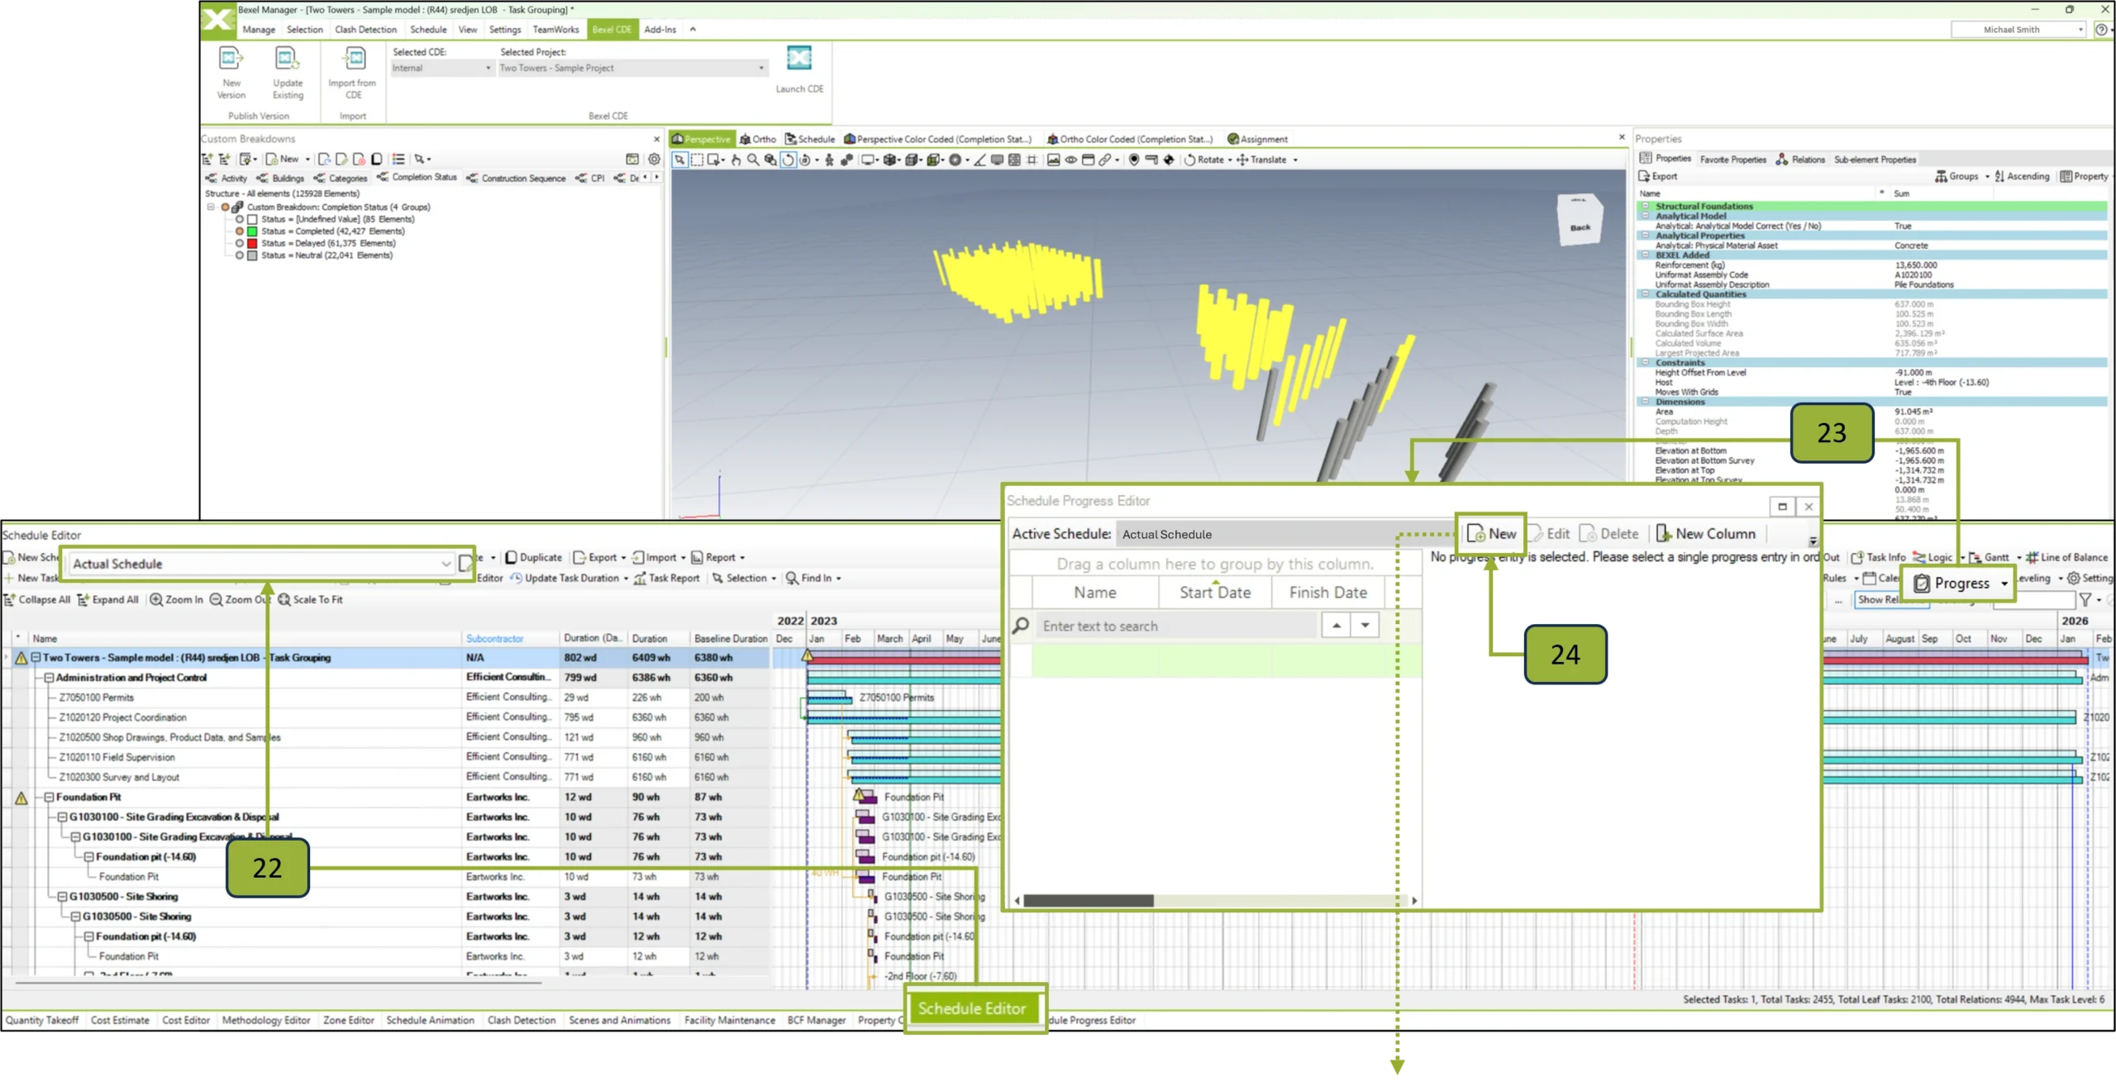Click the location pin marker icon

pos(1134,160)
